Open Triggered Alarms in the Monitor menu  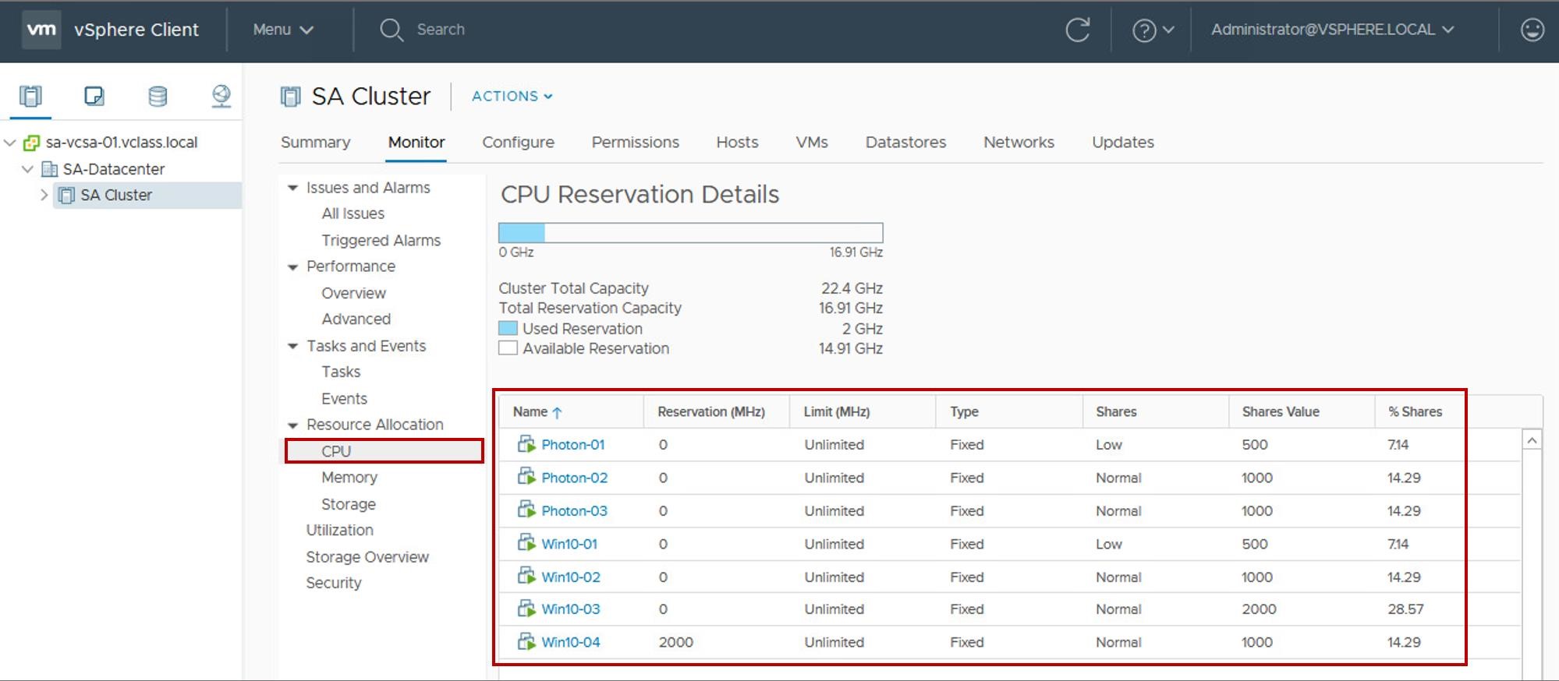381,241
